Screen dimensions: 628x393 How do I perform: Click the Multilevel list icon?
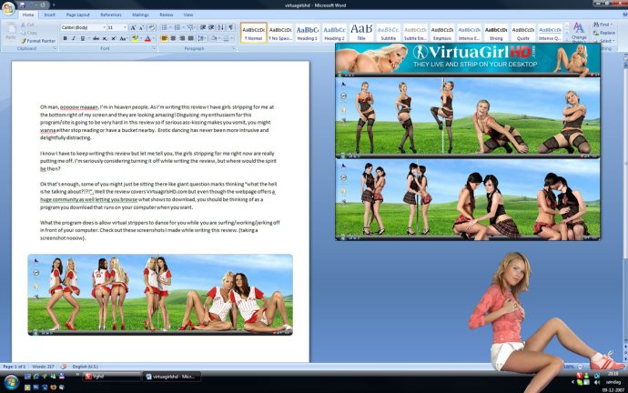pyautogui.click(x=190, y=27)
